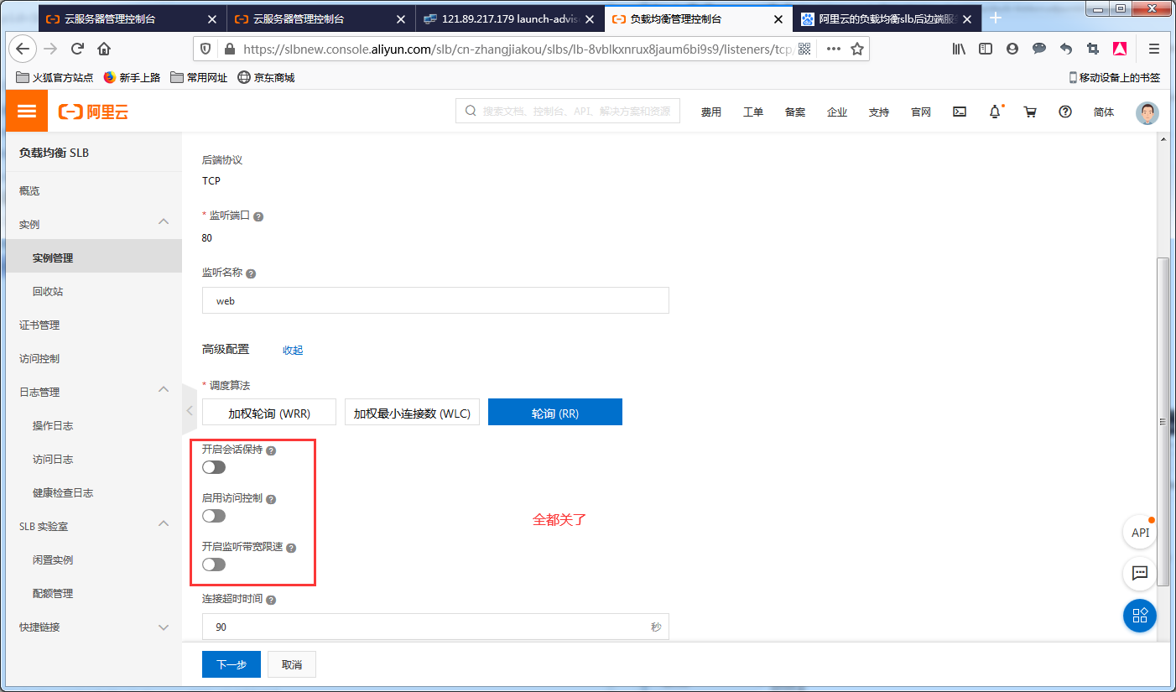The image size is (1176, 692).
Task: Open the orange Aliyun product navigation menu
Action: [26, 111]
